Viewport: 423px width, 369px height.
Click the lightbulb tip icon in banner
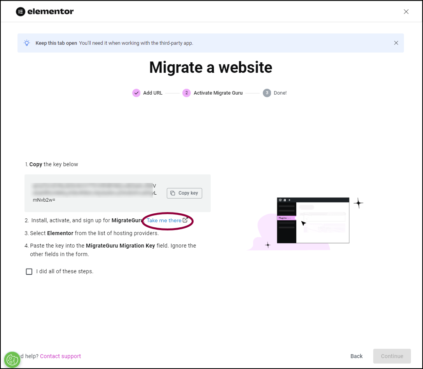[27, 43]
